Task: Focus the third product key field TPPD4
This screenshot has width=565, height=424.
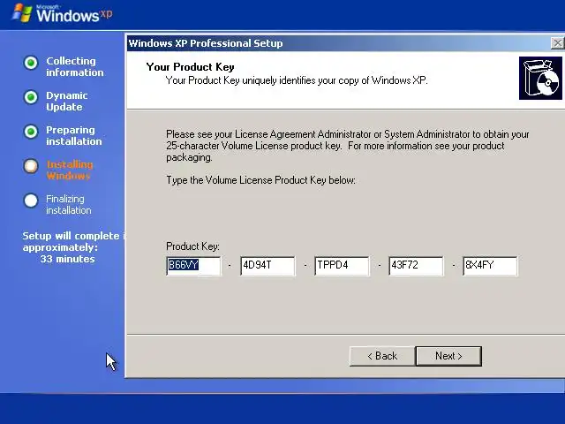Action: (x=342, y=266)
